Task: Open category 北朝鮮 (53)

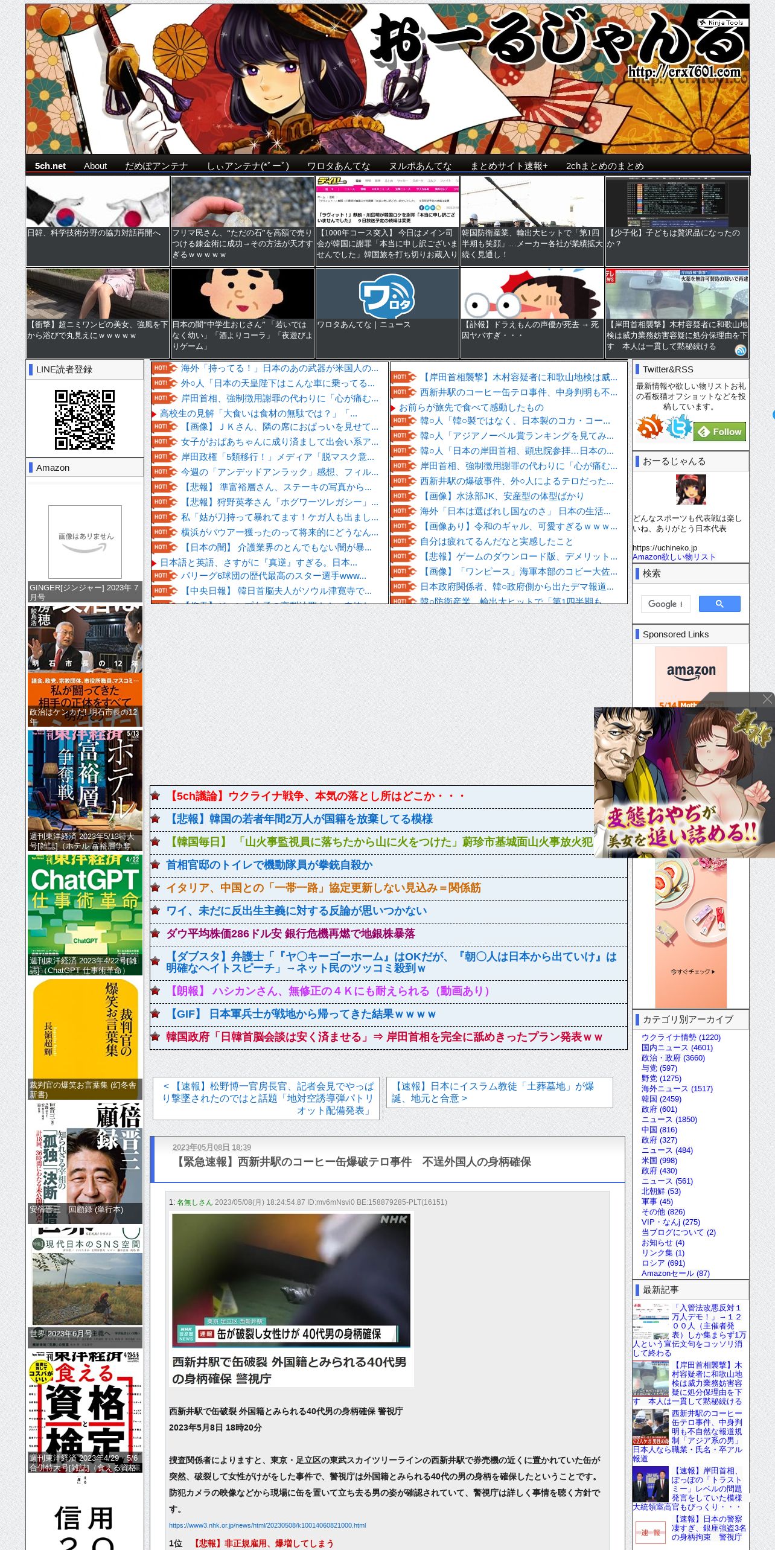Action: (661, 1191)
